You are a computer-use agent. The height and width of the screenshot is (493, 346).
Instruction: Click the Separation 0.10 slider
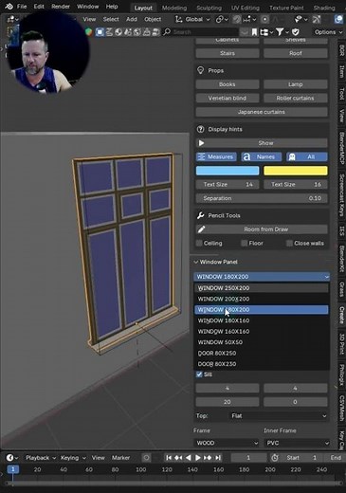pos(262,198)
